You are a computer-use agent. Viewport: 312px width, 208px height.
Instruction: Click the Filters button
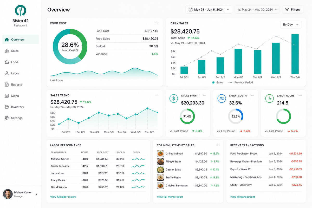[292, 10]
